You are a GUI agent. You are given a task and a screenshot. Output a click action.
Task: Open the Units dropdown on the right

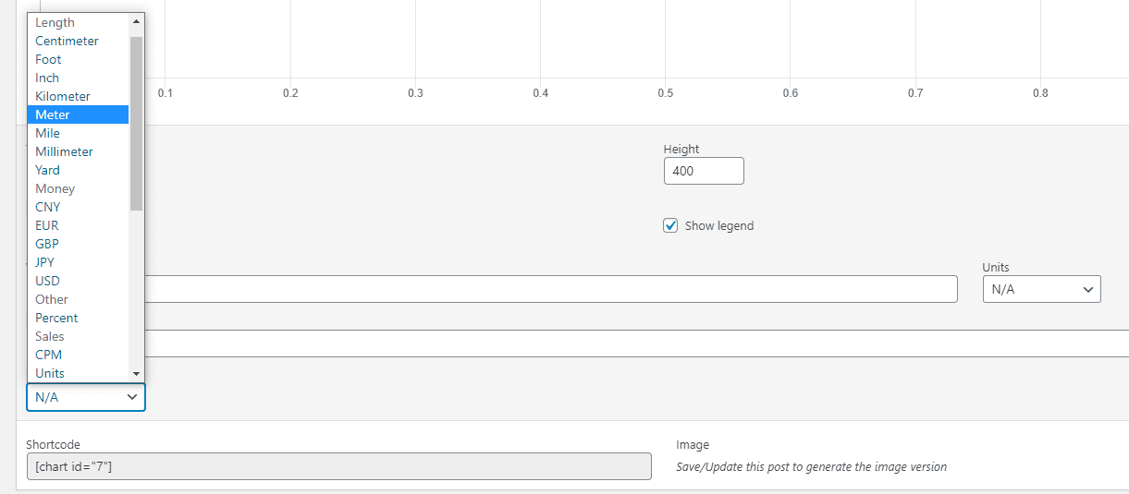(1041, 289)
